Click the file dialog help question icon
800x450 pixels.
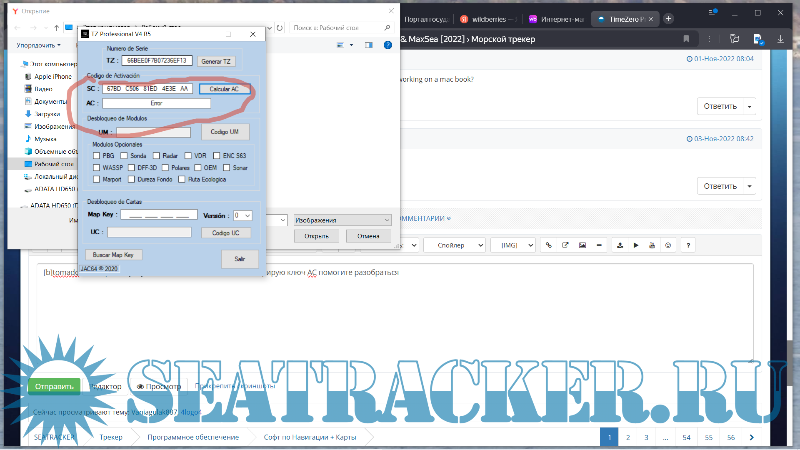coord(387,45)
